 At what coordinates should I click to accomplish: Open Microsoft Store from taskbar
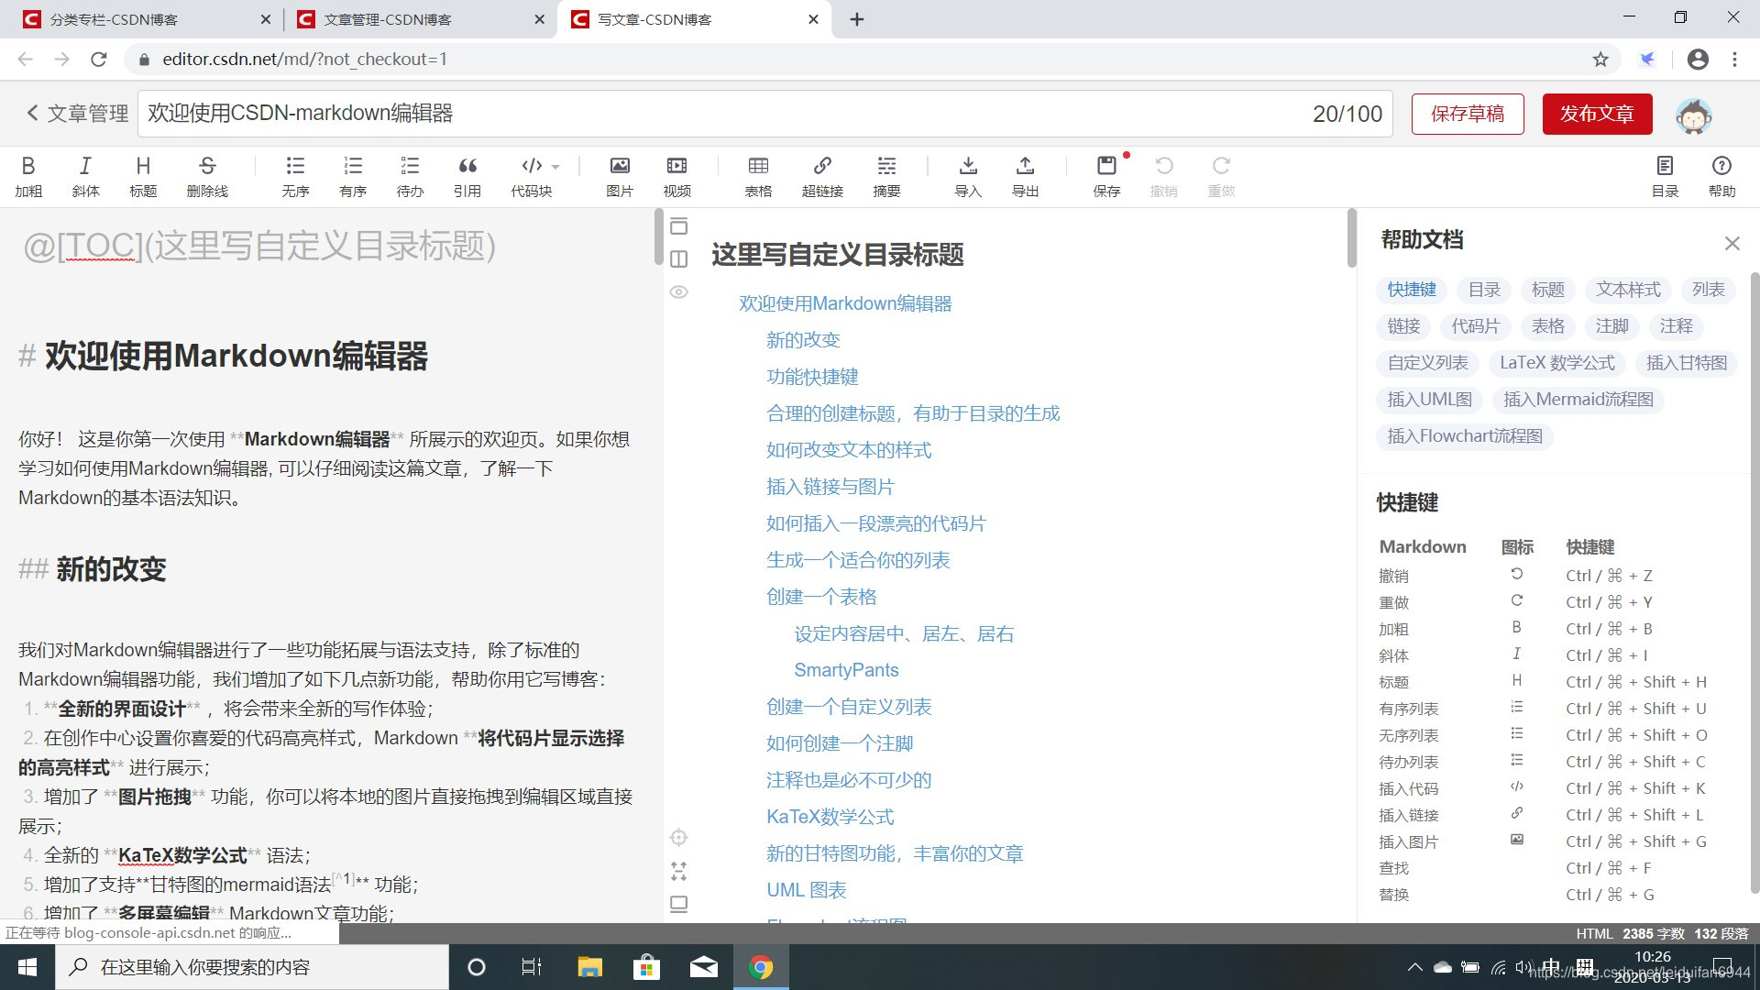(646, 967)
